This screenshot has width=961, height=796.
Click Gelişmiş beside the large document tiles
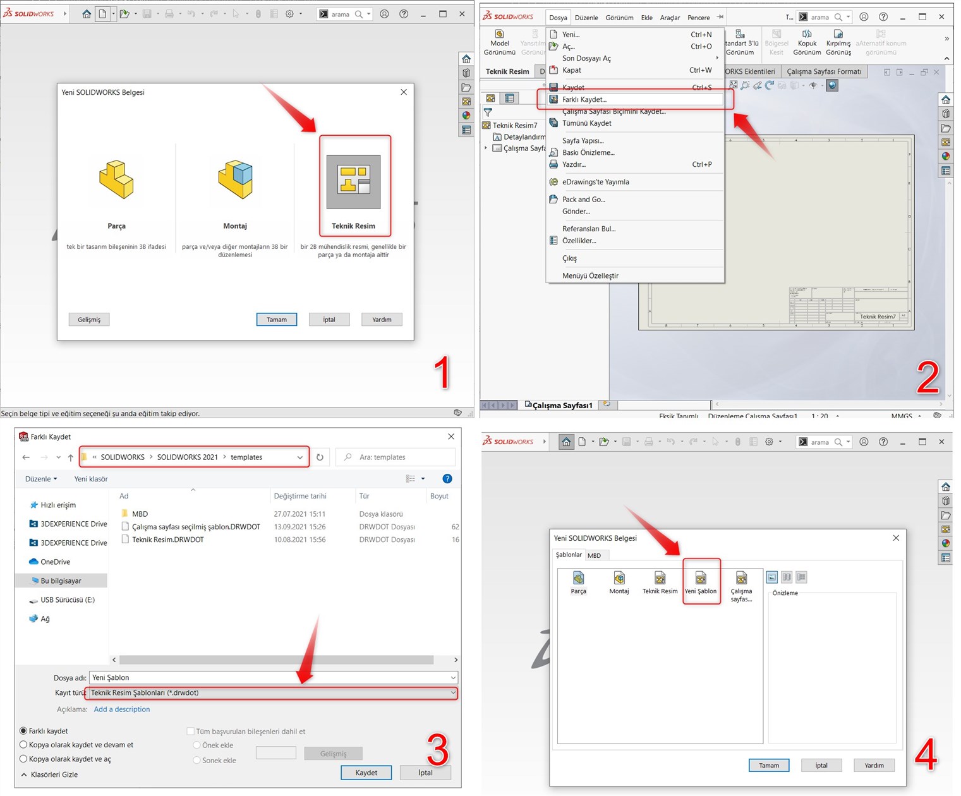89,320
